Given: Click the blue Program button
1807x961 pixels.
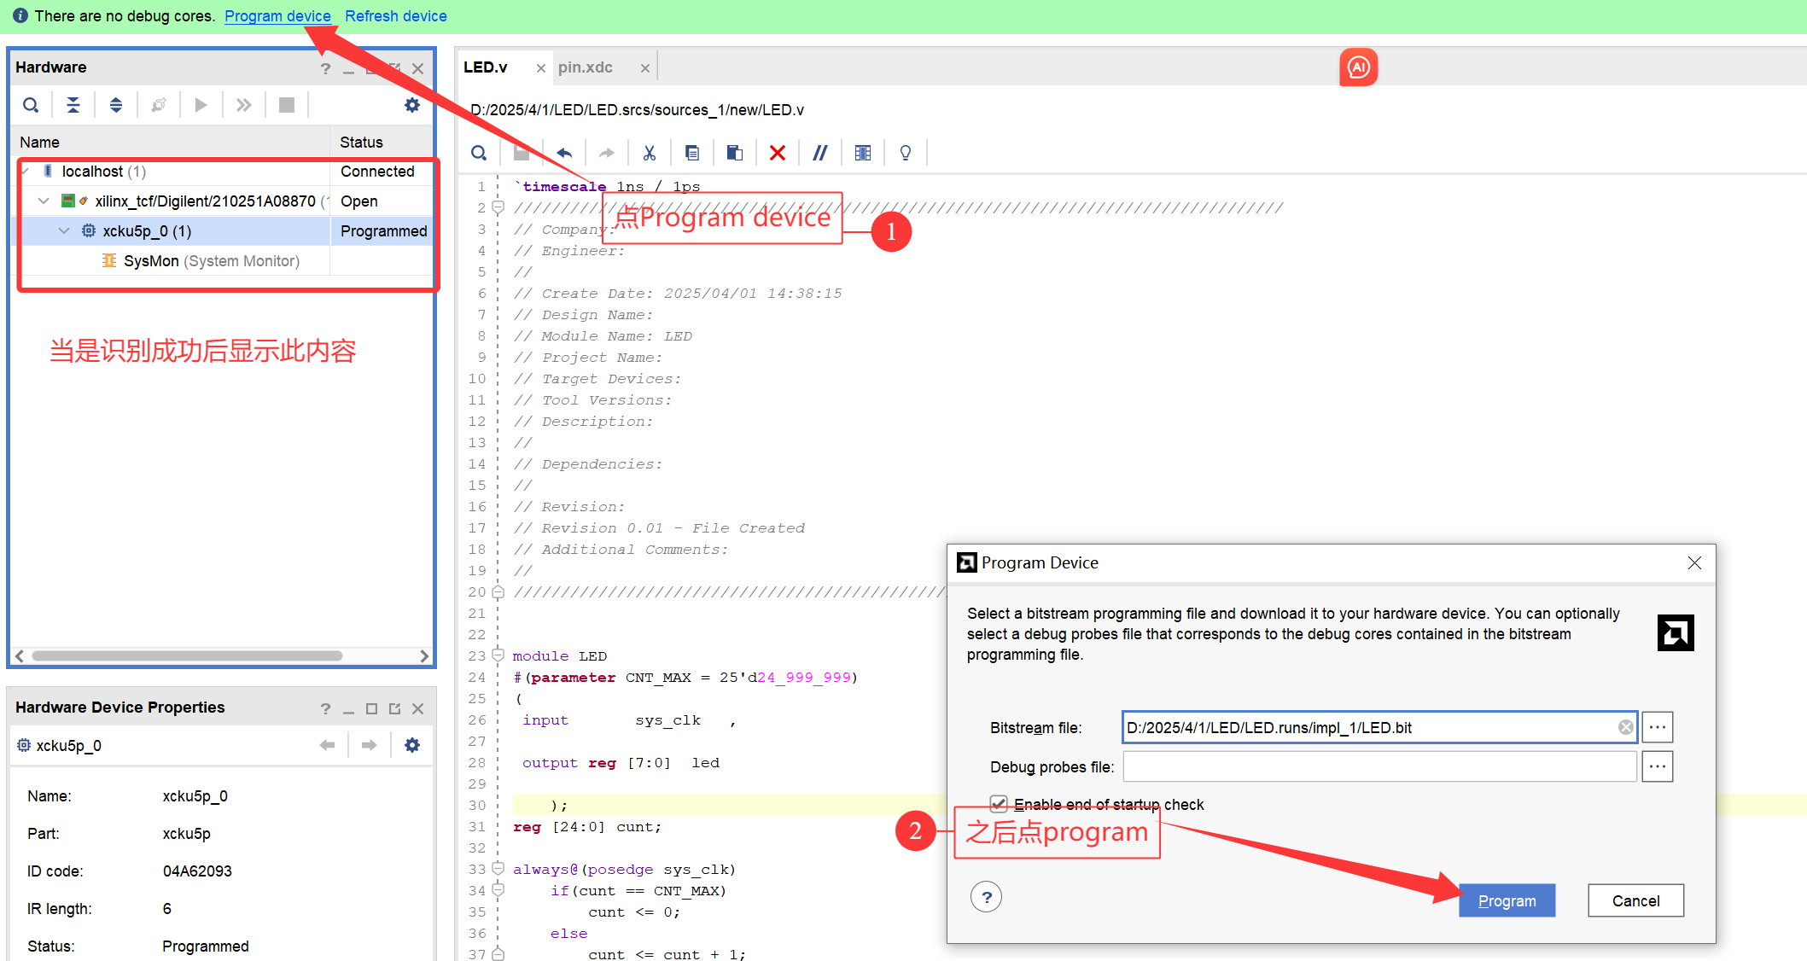Looking at the screenshot, I should point(1507,900).
